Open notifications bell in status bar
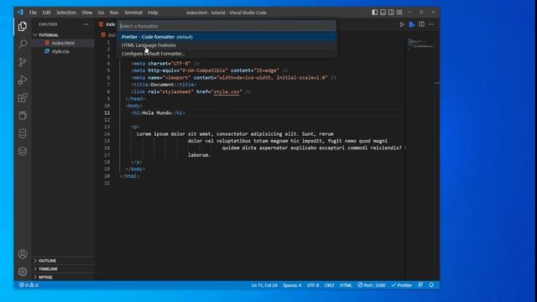 pyautogui.click(x=431, y=285)
